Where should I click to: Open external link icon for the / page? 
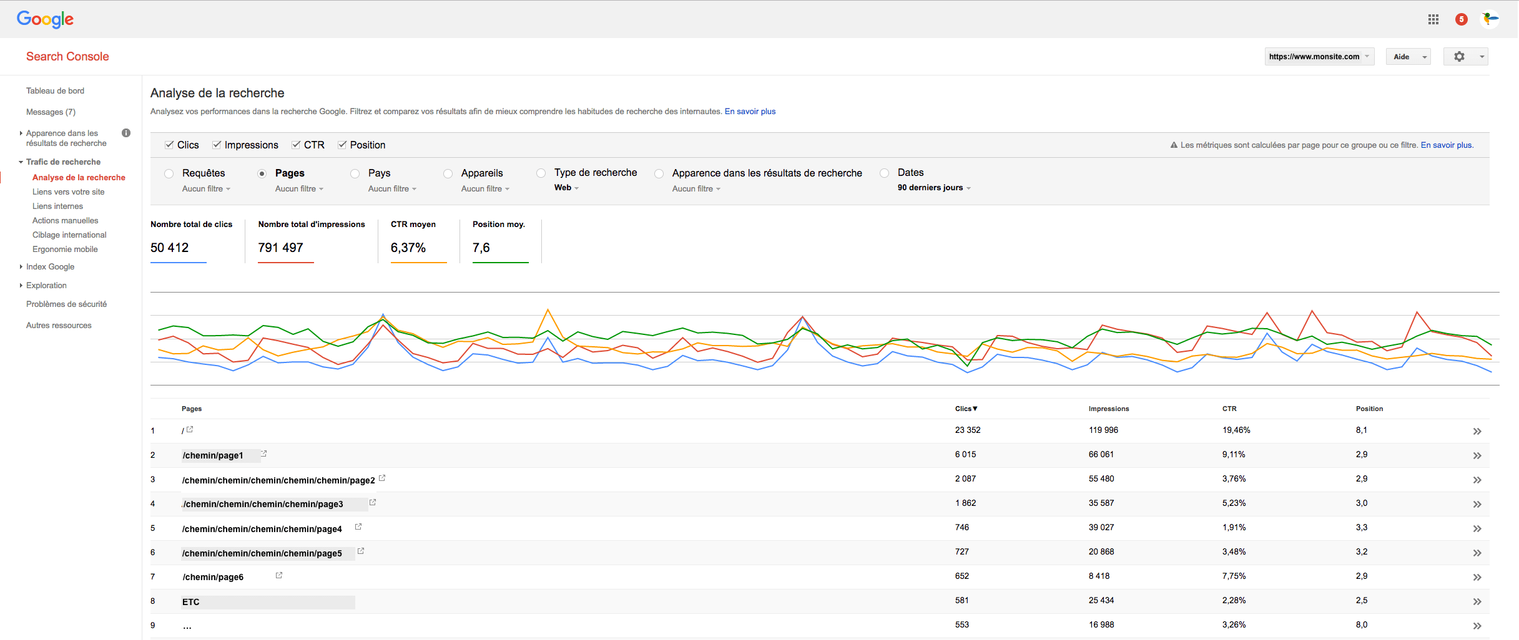(x=190, y=429)
